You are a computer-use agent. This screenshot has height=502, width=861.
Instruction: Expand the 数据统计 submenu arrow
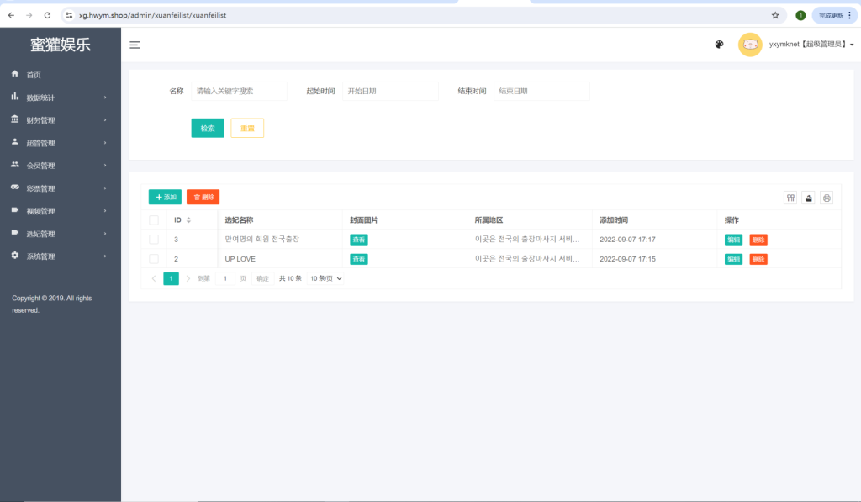(x=105, y=98)
